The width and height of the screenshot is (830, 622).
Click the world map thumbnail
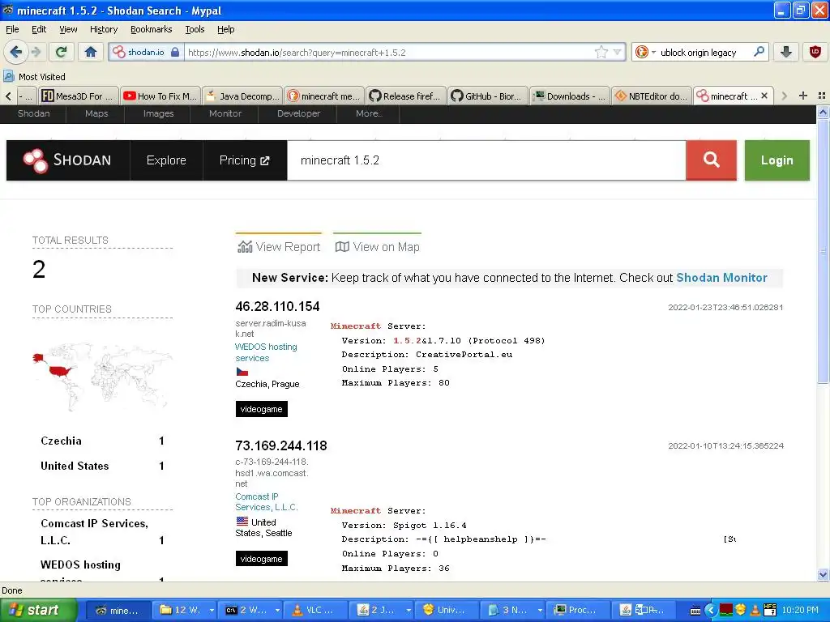tap(103, 377)
